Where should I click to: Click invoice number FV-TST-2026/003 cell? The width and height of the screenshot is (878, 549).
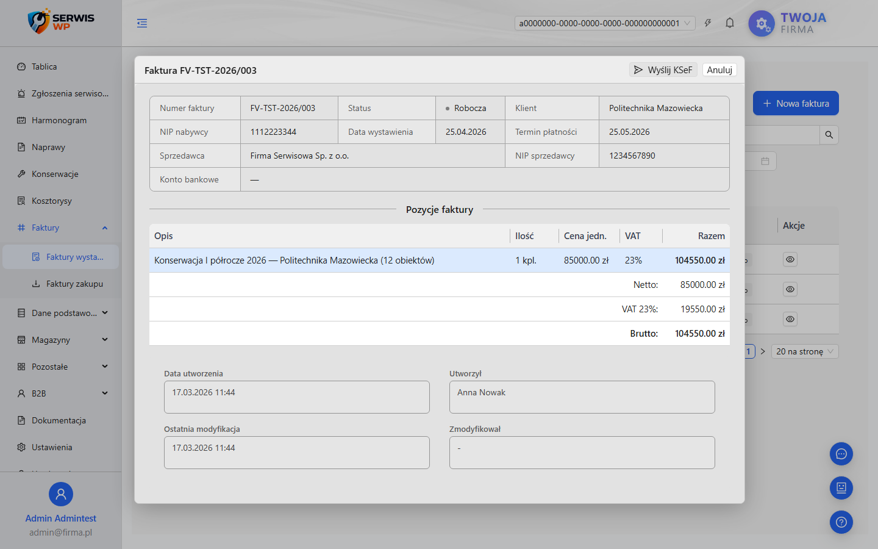click(290, 108)
